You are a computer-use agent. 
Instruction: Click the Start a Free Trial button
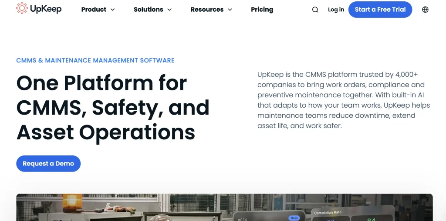[x=380, y=10]
